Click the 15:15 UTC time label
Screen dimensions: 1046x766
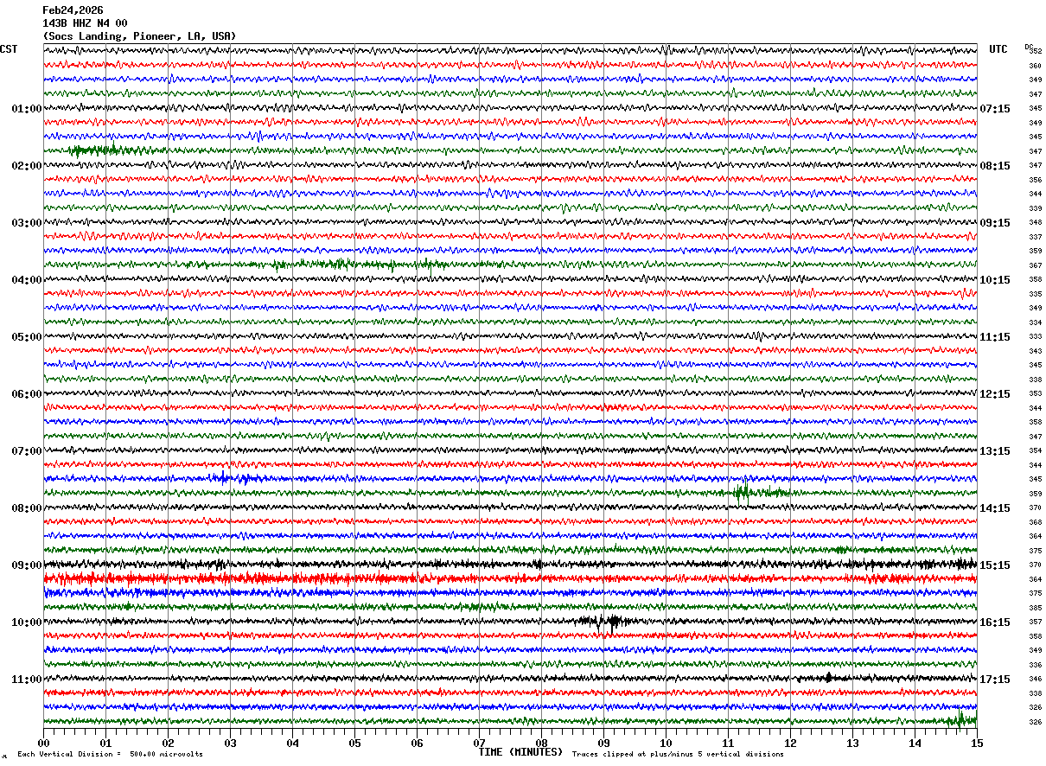[995, 565]
